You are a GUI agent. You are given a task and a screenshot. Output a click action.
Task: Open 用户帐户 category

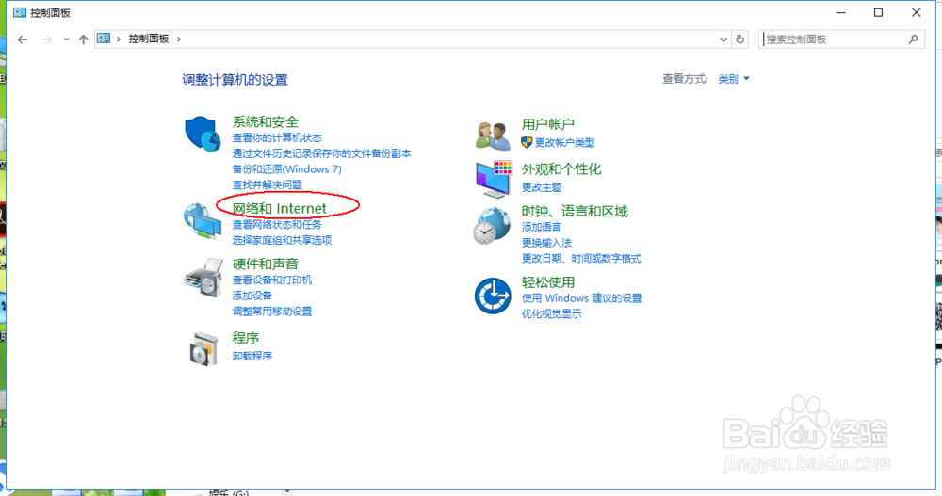tap(548, 124)
